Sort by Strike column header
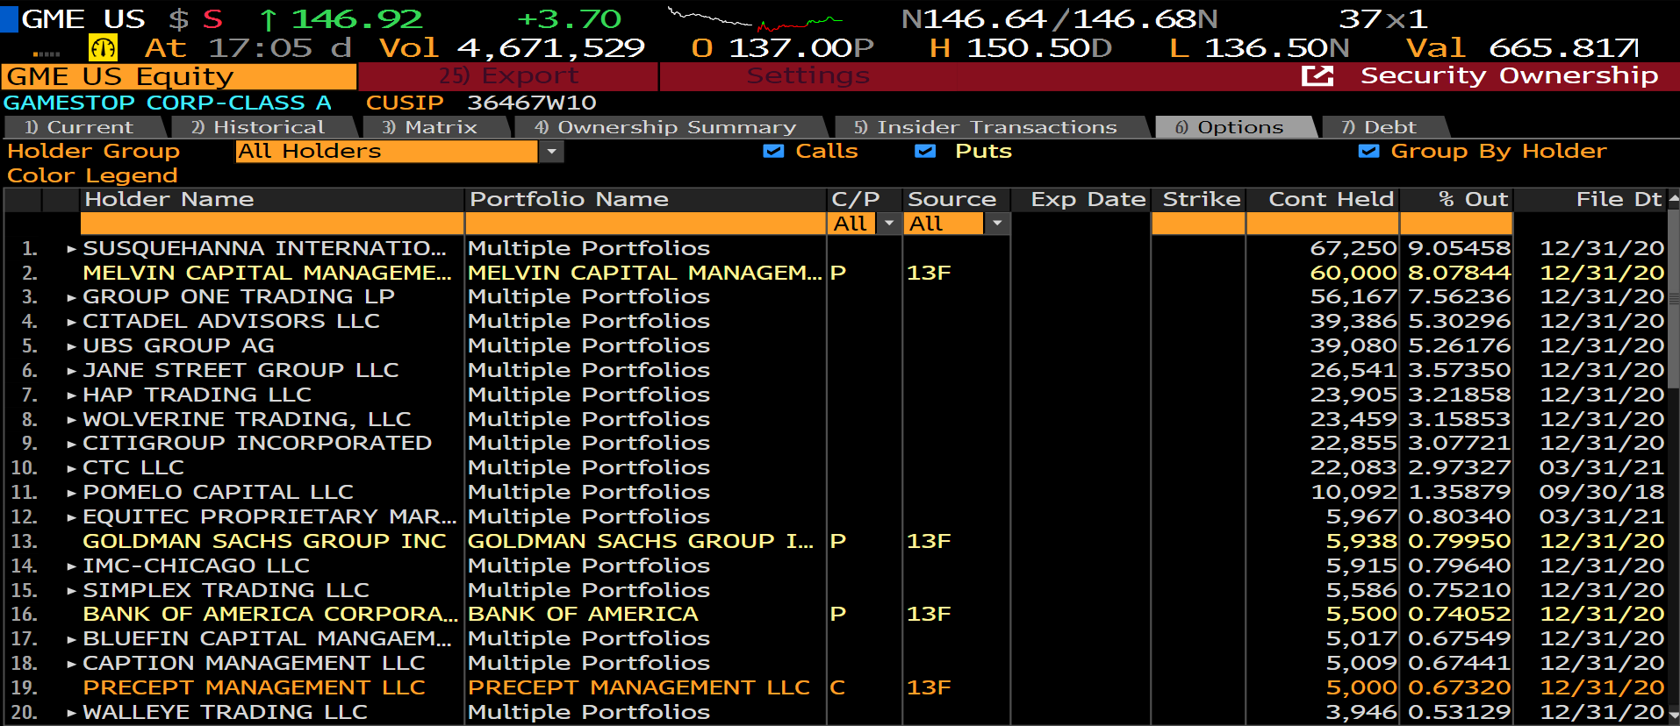 1198,200
